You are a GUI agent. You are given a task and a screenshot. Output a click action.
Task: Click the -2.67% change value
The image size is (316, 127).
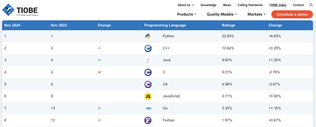pyautogui.click(x=274, y=84)
